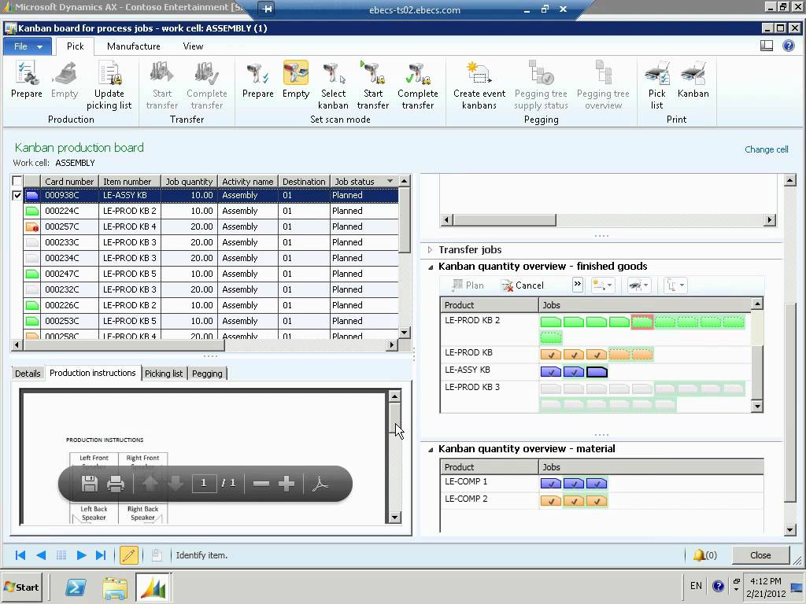
Task: Save the PDF production instructions
Action: pos(90,484)
